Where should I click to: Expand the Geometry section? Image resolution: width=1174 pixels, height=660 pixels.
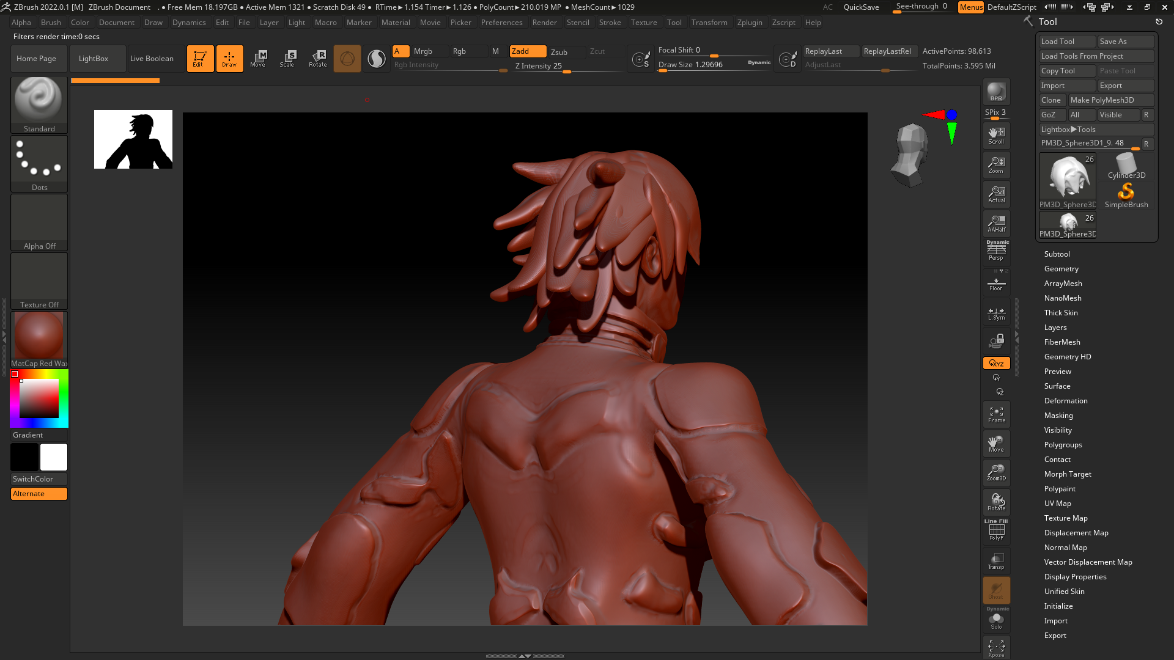1061,269
